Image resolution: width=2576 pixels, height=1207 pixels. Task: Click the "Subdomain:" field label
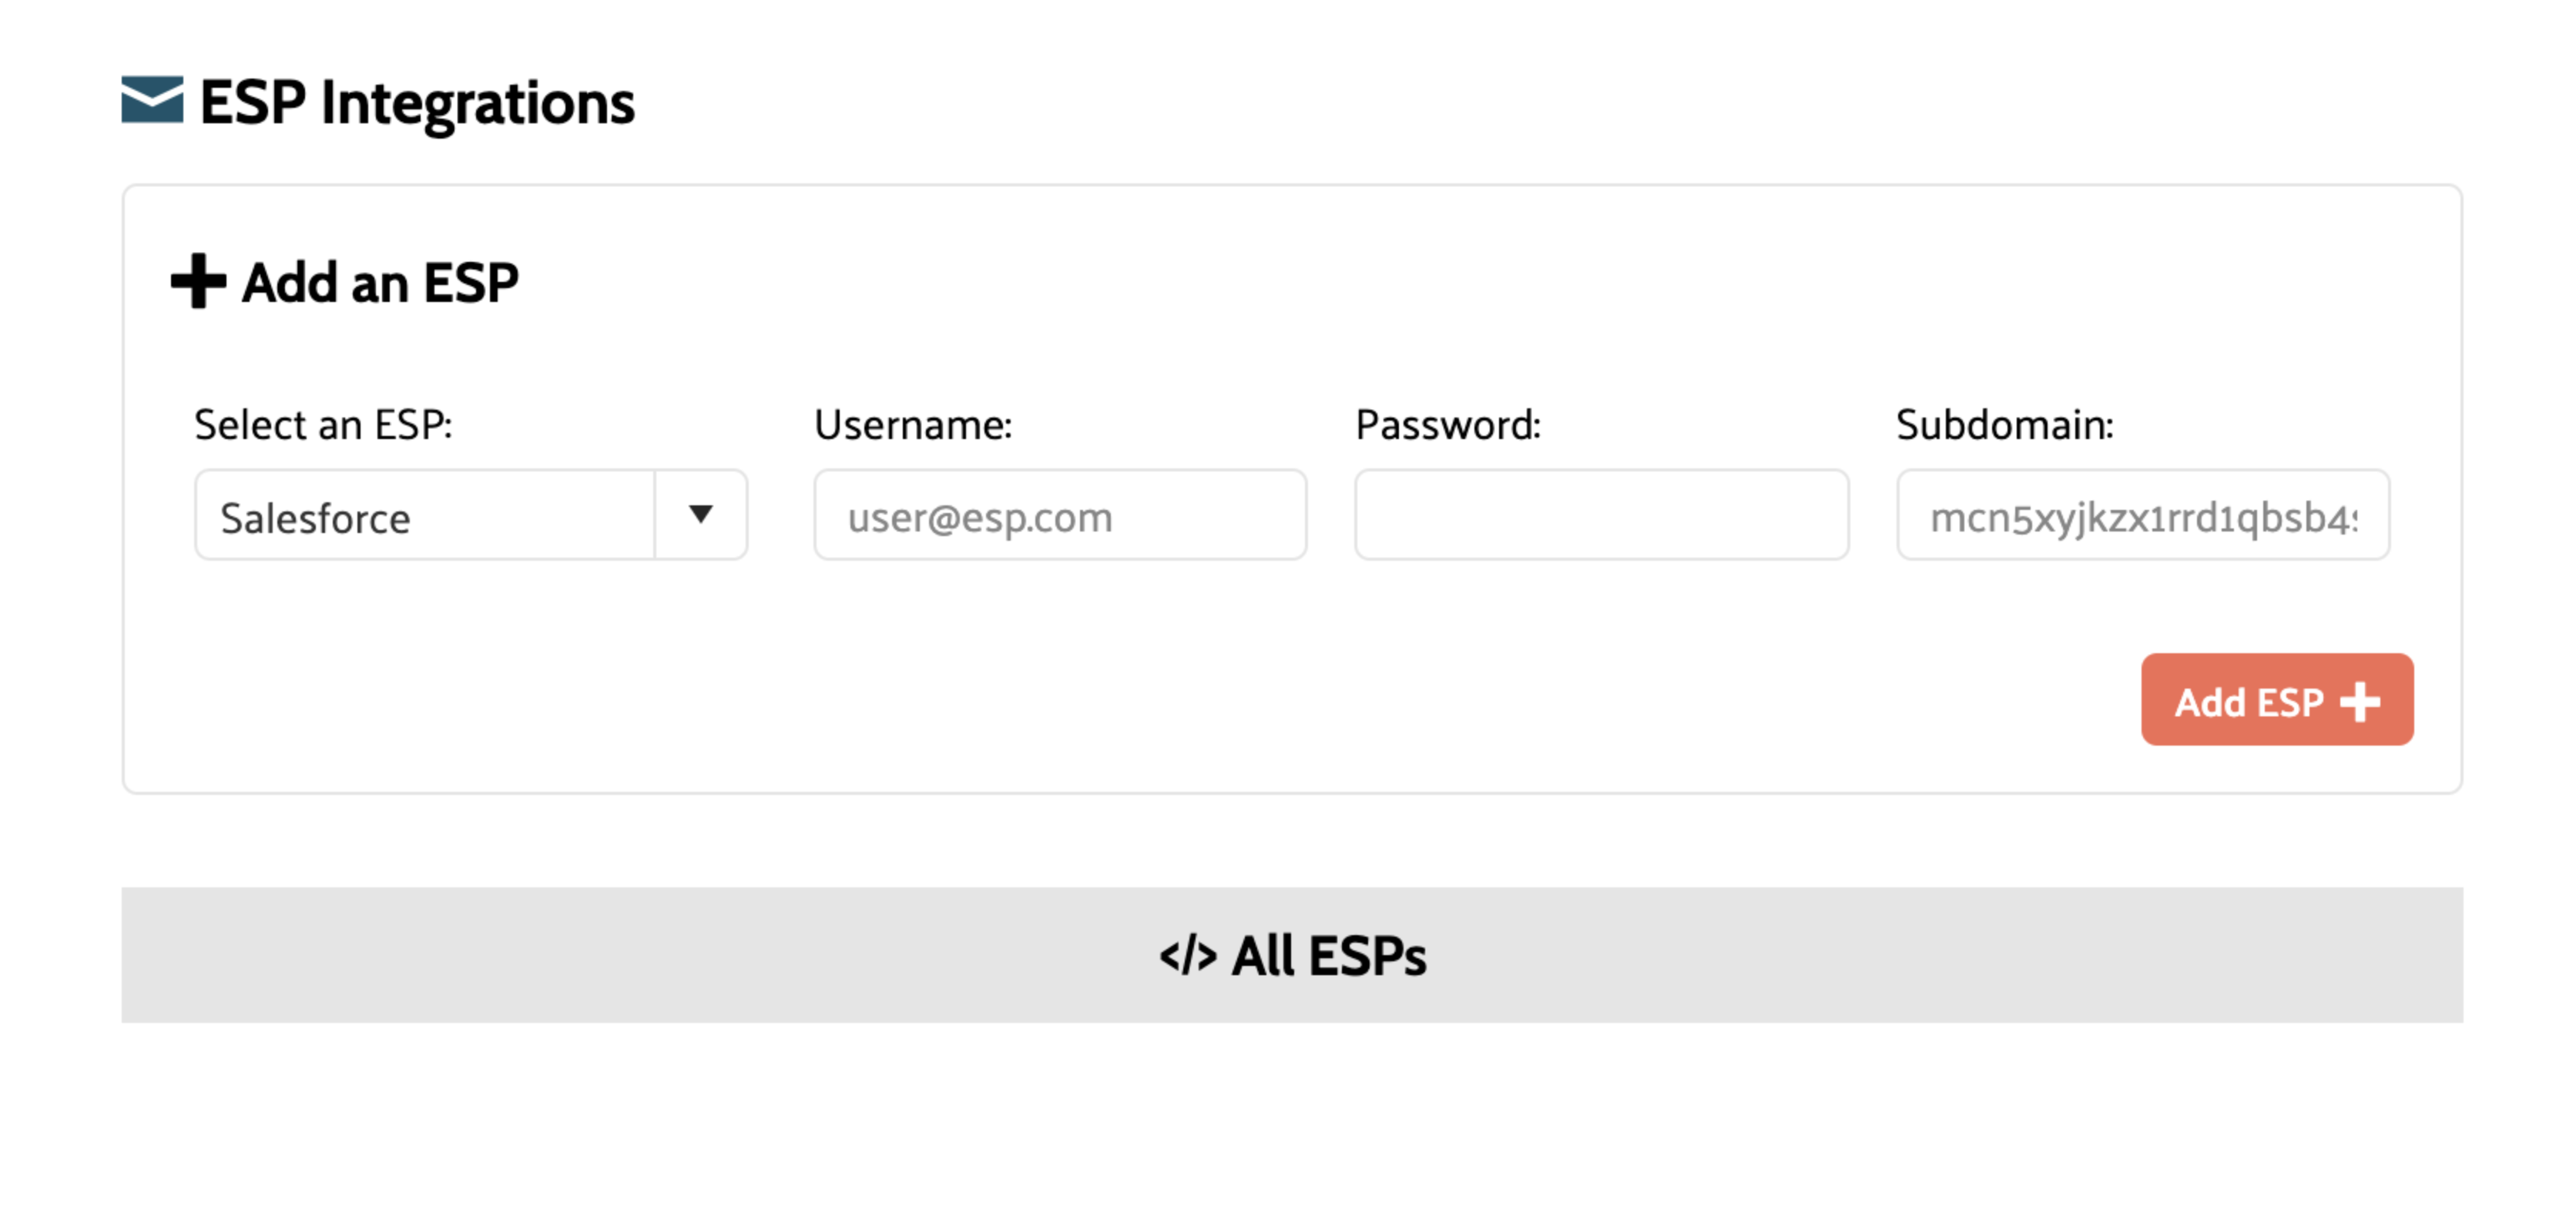tap(2004, 425)
